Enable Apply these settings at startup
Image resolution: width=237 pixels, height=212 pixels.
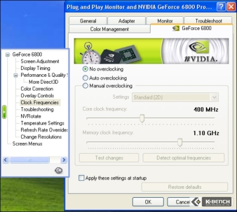[81, 178]
